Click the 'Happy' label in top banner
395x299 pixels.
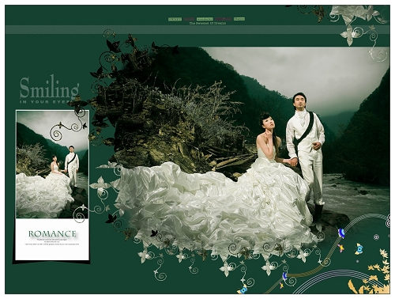(x=239, y=19)
